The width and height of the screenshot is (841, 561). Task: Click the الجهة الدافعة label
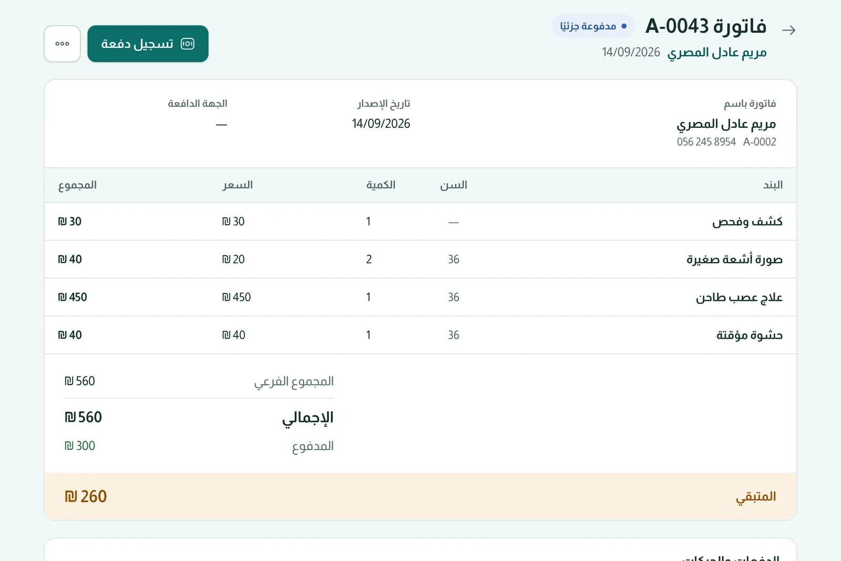click(198, 104)
